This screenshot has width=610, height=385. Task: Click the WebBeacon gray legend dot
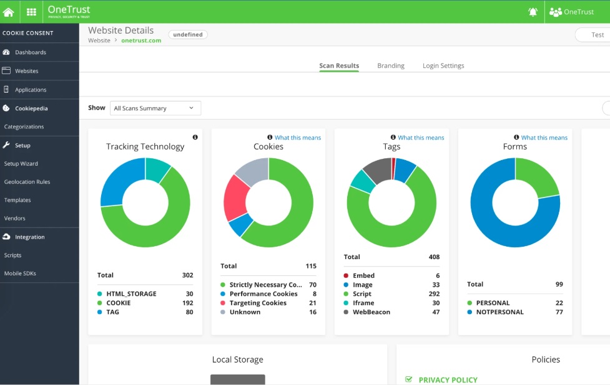tap(347, 311)
